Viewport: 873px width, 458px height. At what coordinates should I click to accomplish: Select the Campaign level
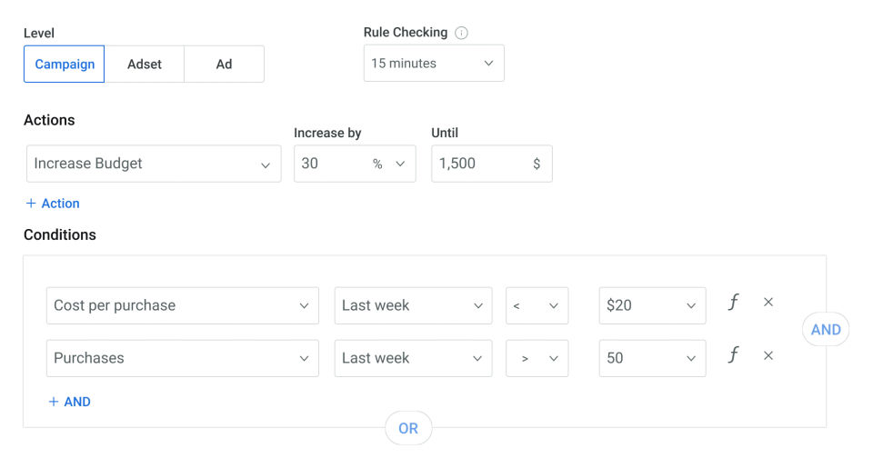[x=65, y=65]
